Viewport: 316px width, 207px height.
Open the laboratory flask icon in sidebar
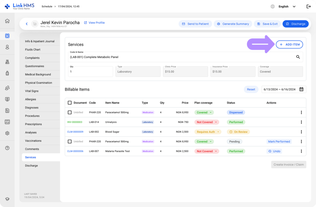[x=7, y=62]
